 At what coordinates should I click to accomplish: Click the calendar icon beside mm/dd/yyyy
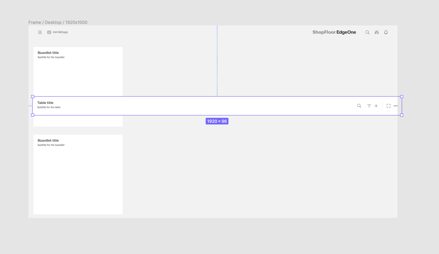[x=49, y=32]
